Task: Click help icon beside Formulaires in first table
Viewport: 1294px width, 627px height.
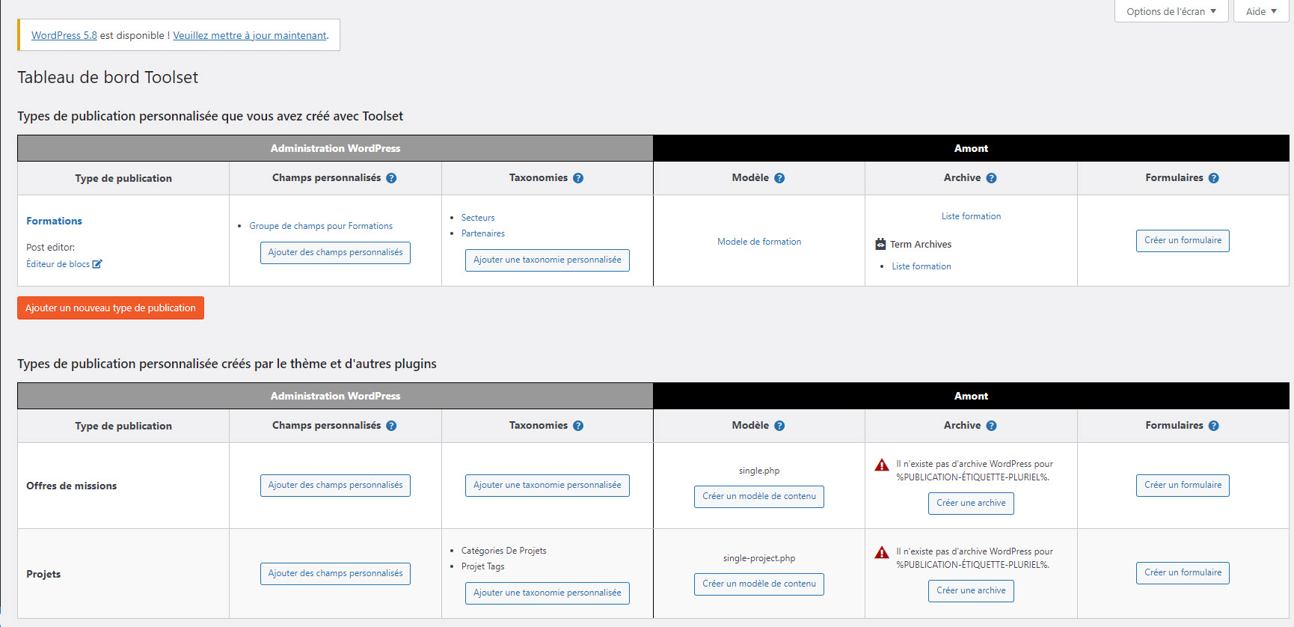Action: point(1214,178)
